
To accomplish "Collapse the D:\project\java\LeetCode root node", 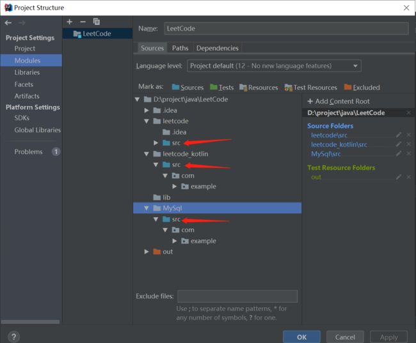I will [x=137, y=100].
